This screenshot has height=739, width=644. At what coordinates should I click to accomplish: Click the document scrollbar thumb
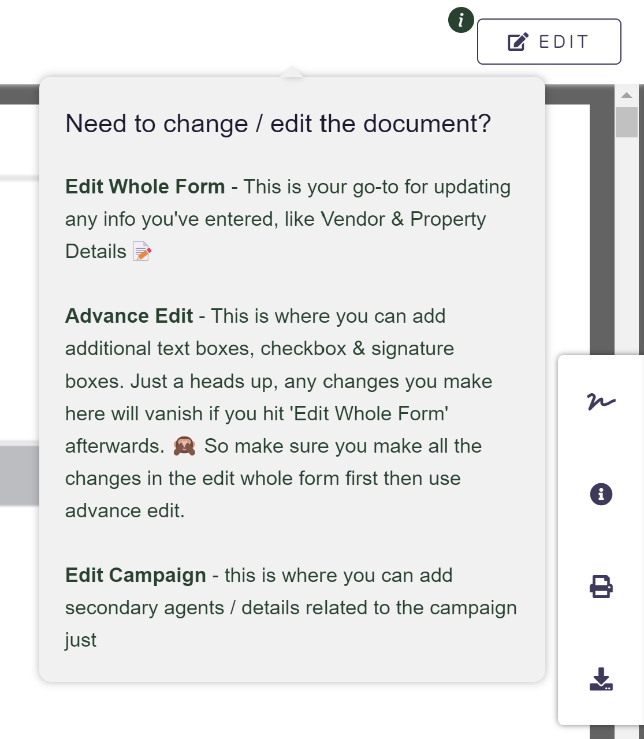point(626,122)
